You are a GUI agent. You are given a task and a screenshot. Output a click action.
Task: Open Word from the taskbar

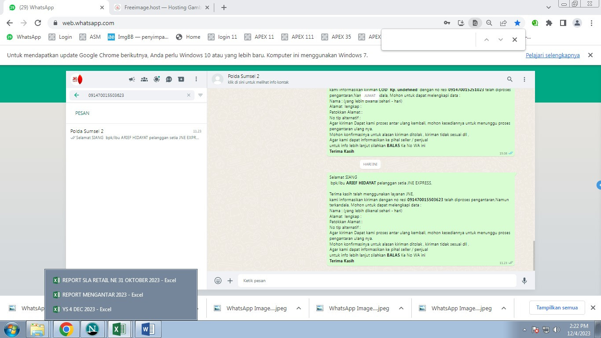click(x=148, y=329)
